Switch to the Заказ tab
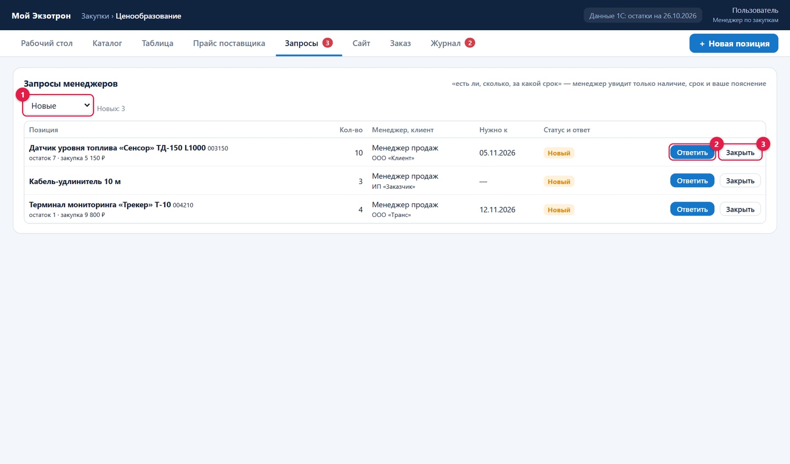 click(x=400, y=43)
